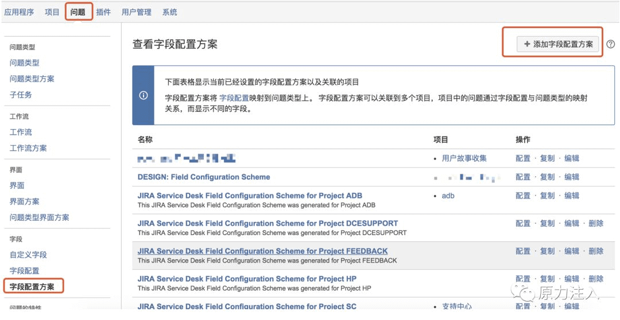Viewport: 620px width, 320px height.
Task: Click 复制 for the Project HP scheme
Action: click(x=548, y=279)
